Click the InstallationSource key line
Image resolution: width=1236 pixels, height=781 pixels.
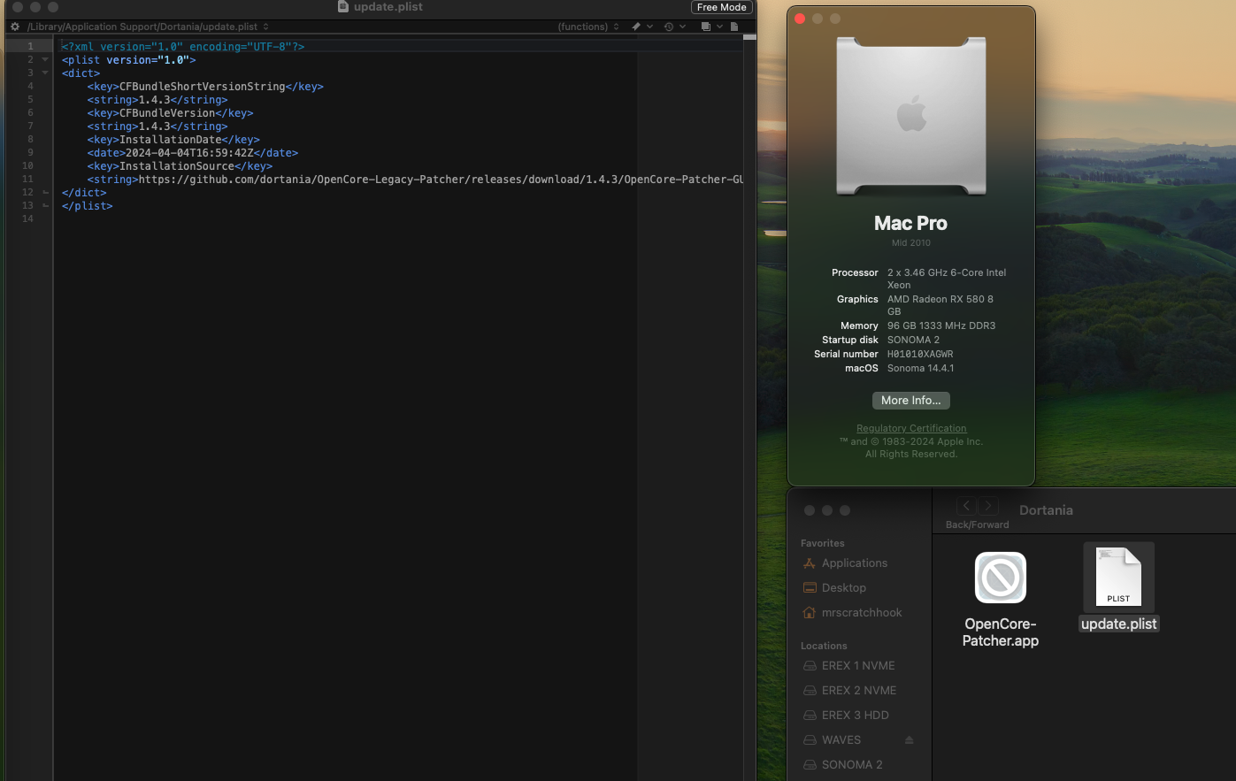point(180,166)
